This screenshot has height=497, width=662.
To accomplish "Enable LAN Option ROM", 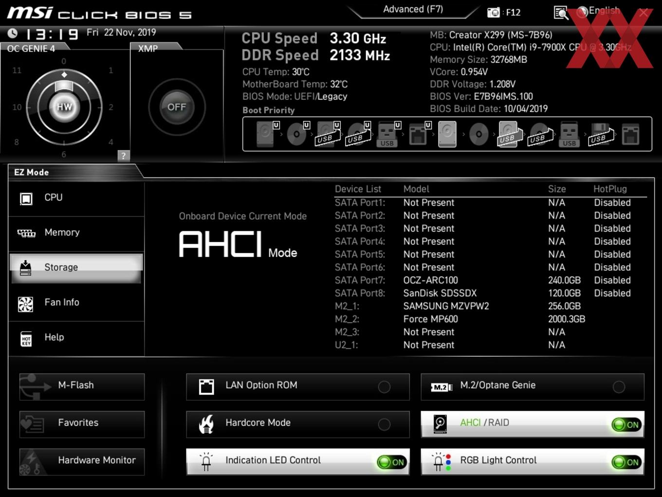I will click(297, 387).
